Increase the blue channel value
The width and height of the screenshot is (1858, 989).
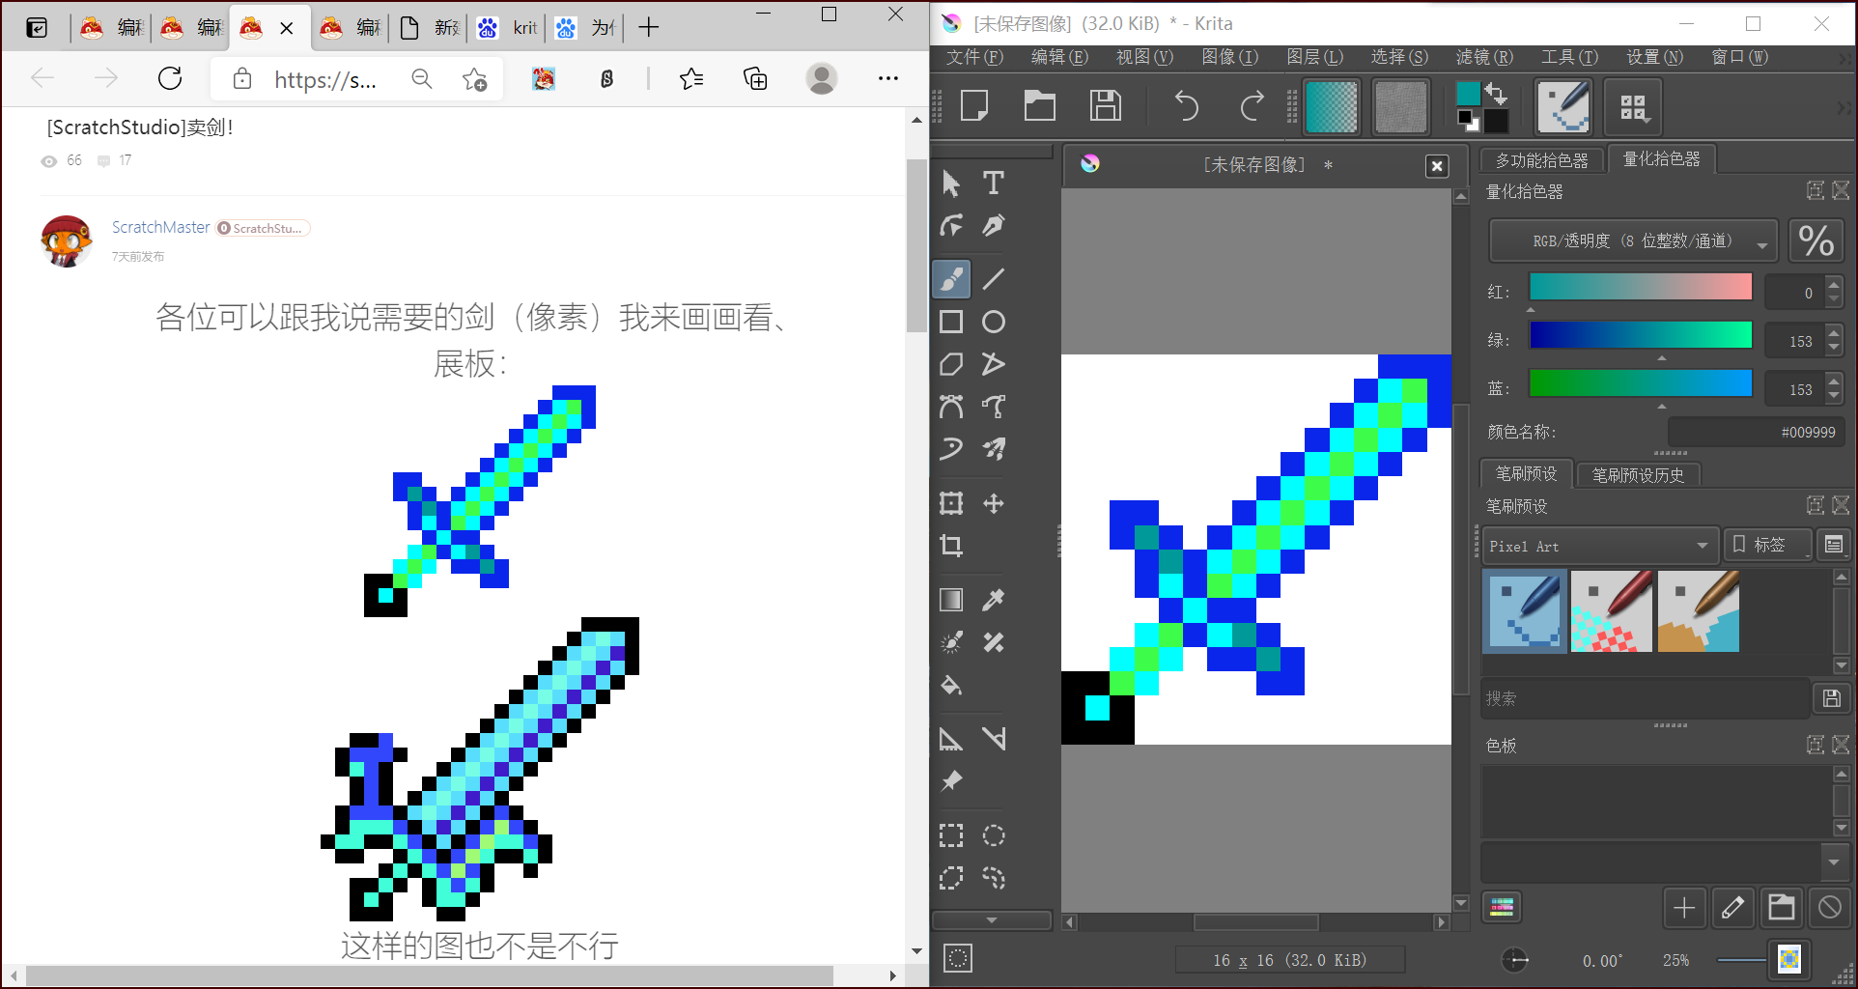pyautogui.click(x=1834, y=380)
